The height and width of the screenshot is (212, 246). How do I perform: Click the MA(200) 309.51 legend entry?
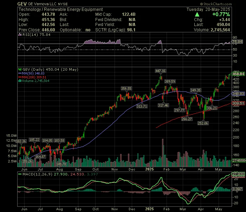coord(34,77)
